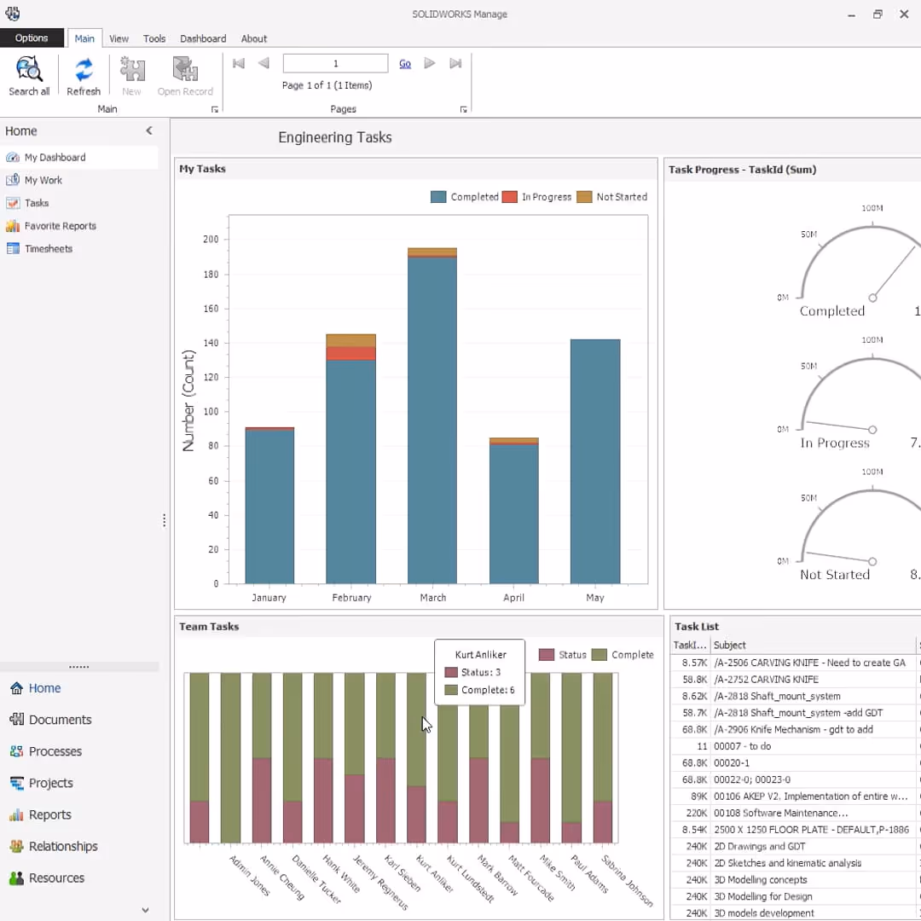921x921 pixels.
Task: Go to the previous page arrow
Action: [264, 63]
